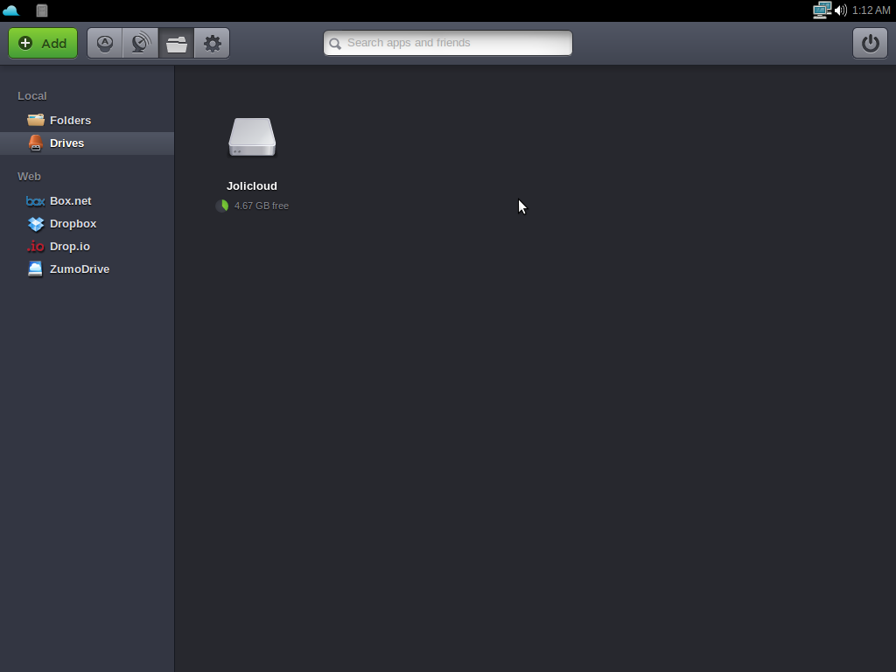Open settings via the gear icon
The width and height of the screenshot is (896, 672).
(x=212, y=44)
